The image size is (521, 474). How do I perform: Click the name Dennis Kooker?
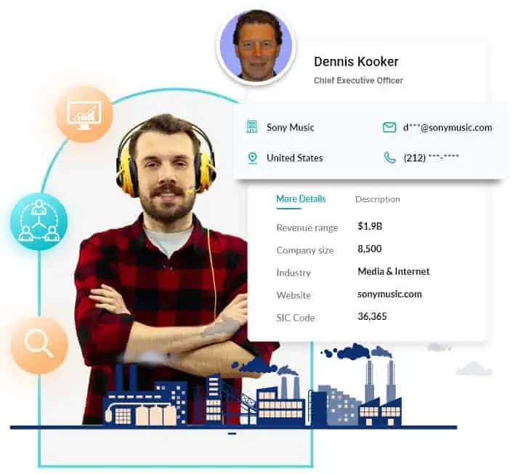(356, 62)
